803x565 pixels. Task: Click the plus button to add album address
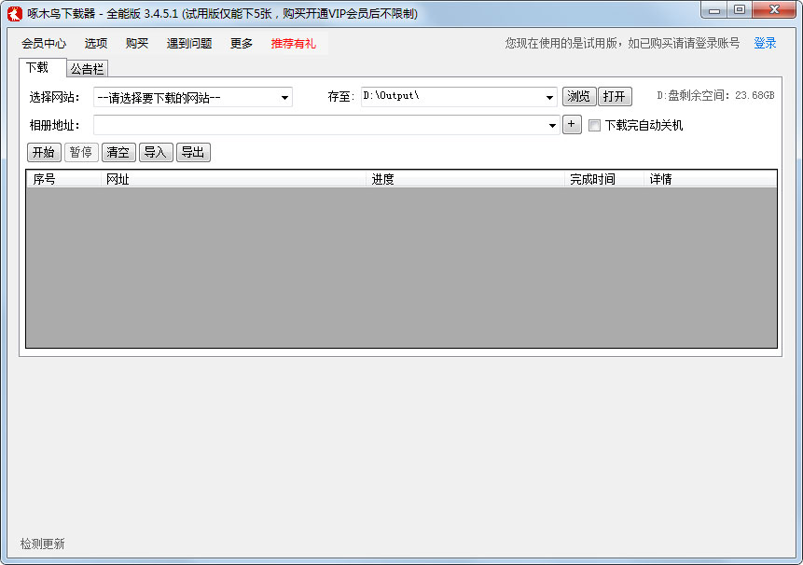[572, 124]
